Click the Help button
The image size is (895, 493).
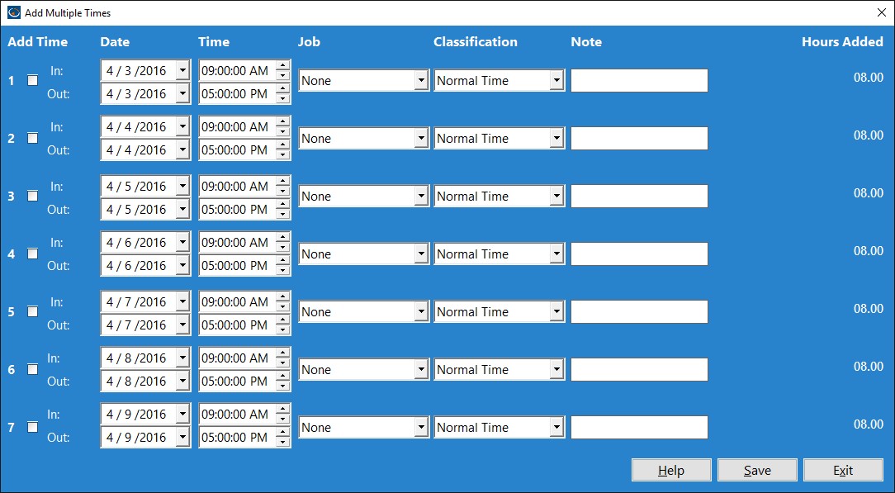(671, 470)
